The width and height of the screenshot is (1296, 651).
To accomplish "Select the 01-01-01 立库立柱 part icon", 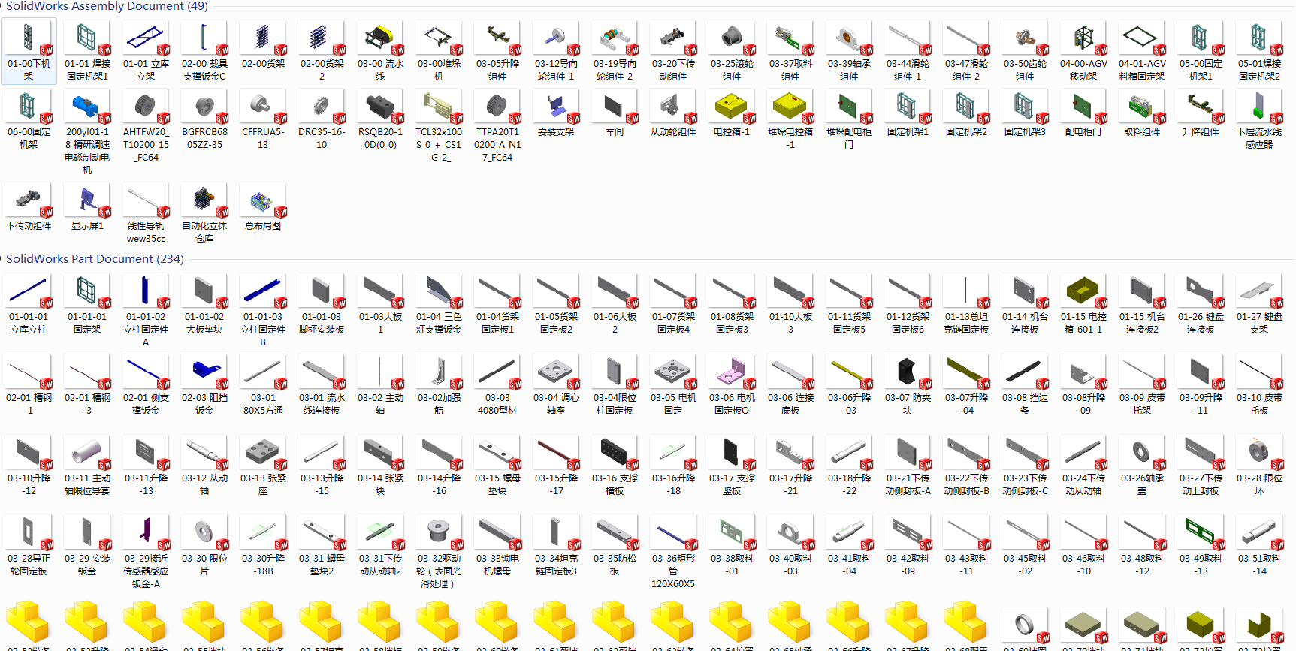I will click(x=29, y=291).
